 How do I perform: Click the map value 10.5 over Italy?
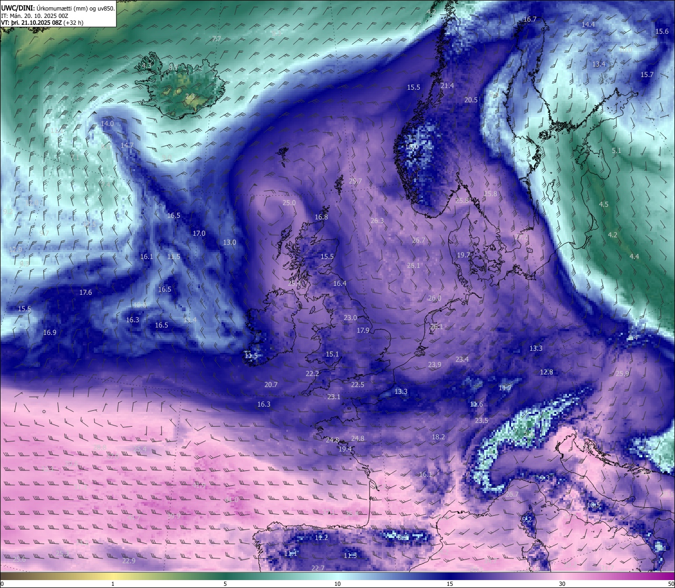(x=593, y=505)
